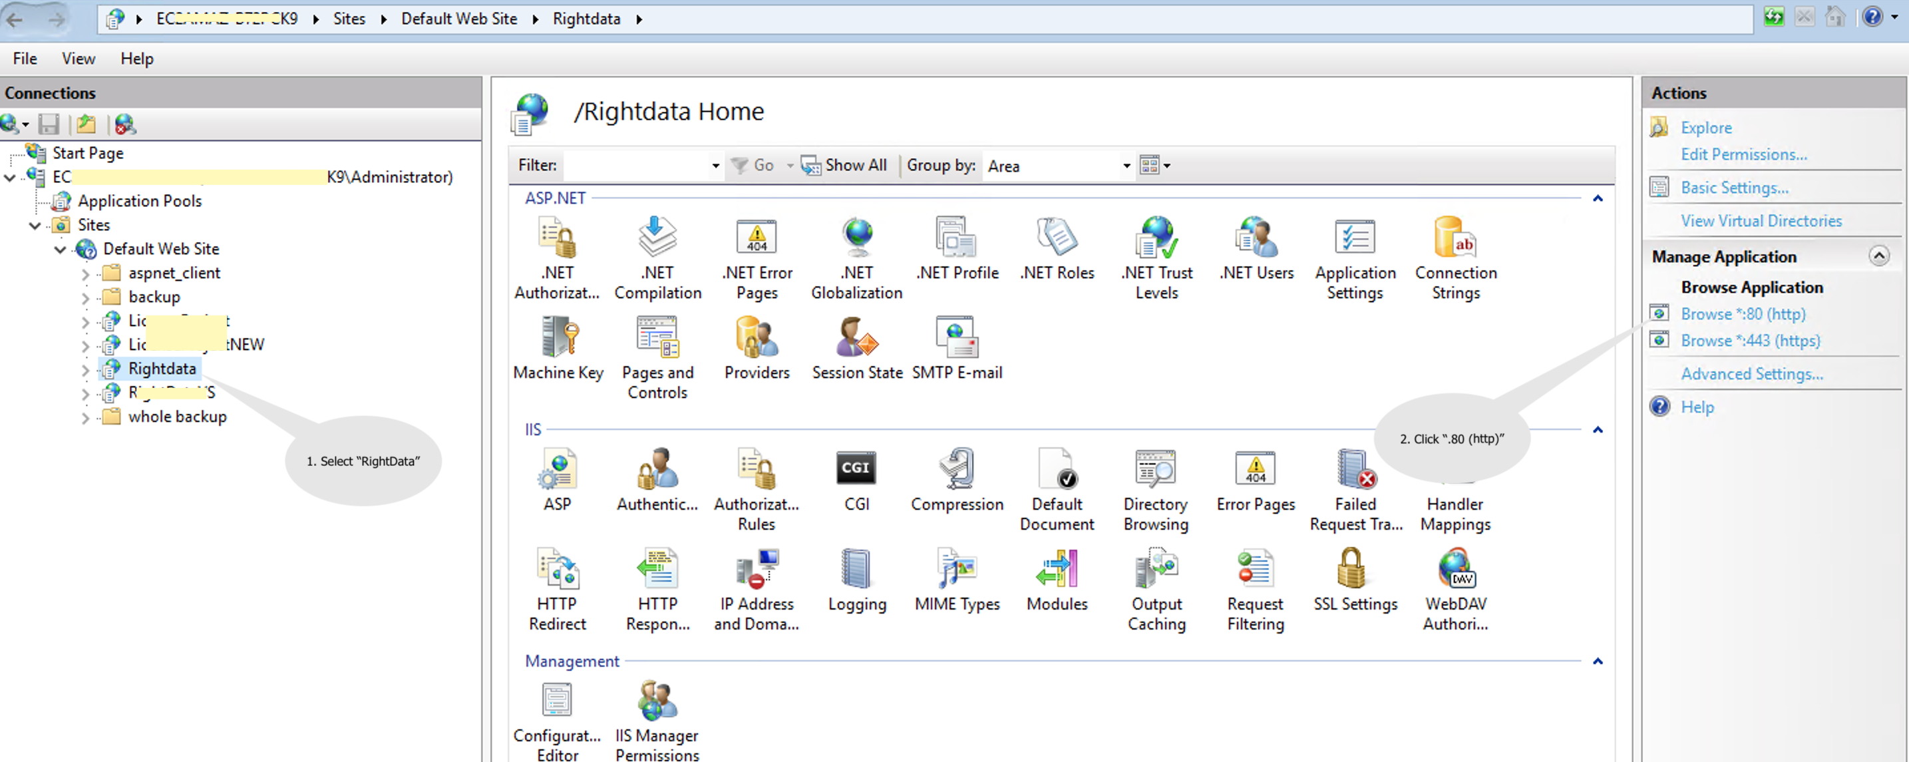Open the MIME Types icon
This screenshot has width=1909, height=762.
click(x=957, y=581)
